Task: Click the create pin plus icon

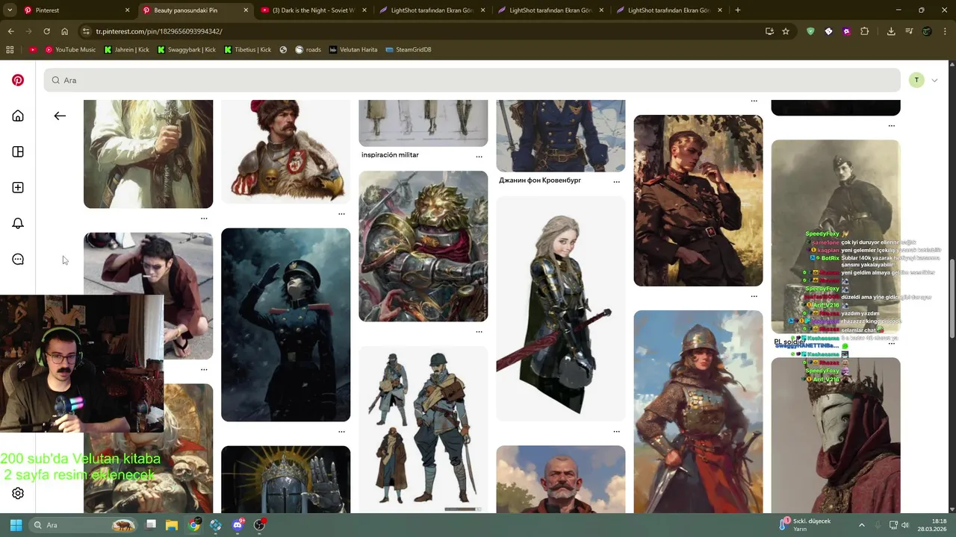Action: pos(18,187)
